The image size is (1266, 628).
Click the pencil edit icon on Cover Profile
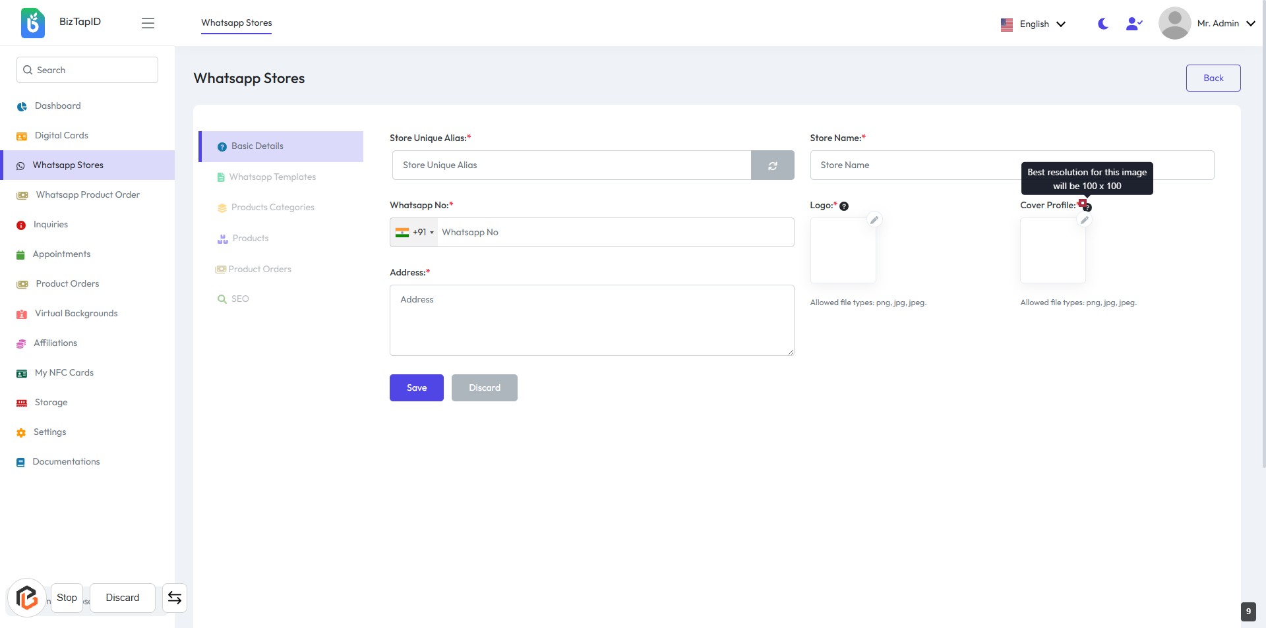1084,220
